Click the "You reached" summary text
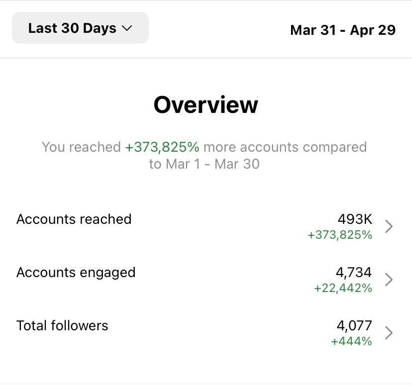412x385 pixels. coord(81,147)
